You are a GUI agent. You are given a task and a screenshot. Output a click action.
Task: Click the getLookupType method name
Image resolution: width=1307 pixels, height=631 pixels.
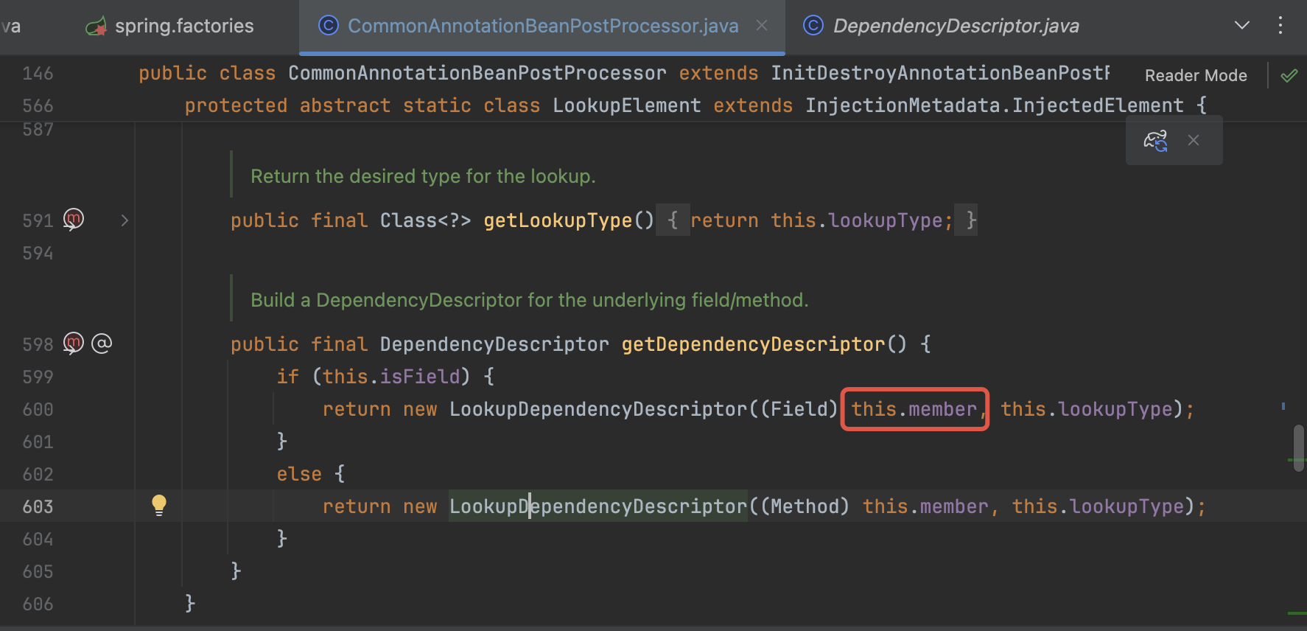[x=558, y=220]
